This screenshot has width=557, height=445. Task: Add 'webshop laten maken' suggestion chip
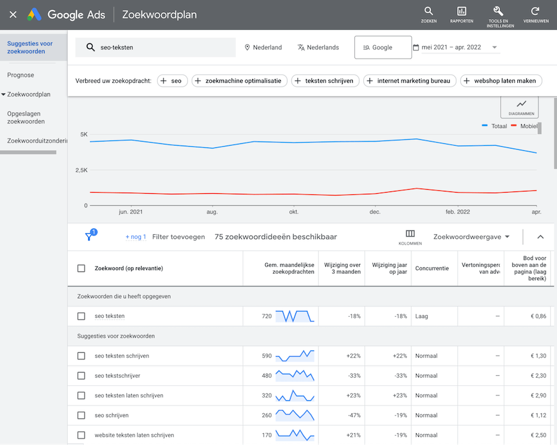501,81
